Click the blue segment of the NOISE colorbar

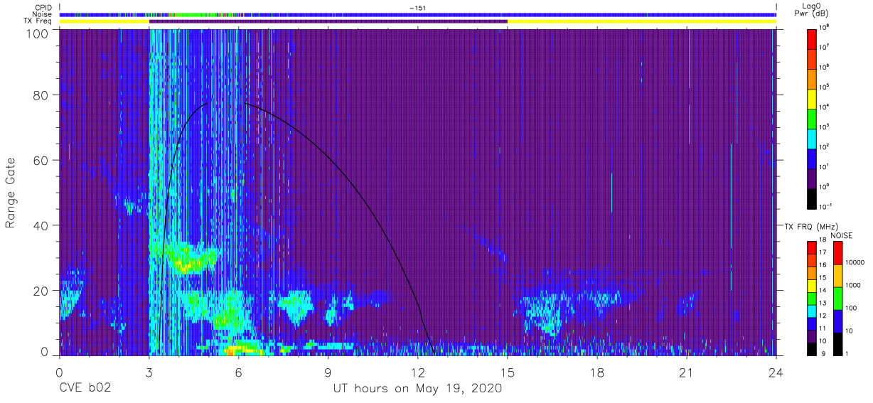[x=837, y=321]
